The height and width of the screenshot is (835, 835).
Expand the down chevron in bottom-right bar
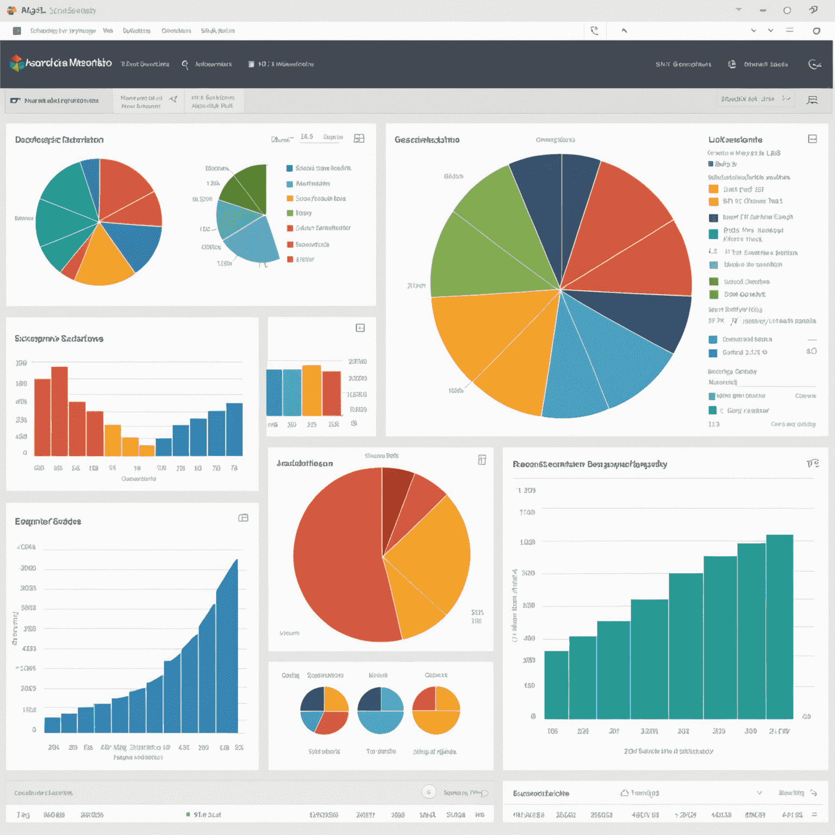[x=759, y=793]
